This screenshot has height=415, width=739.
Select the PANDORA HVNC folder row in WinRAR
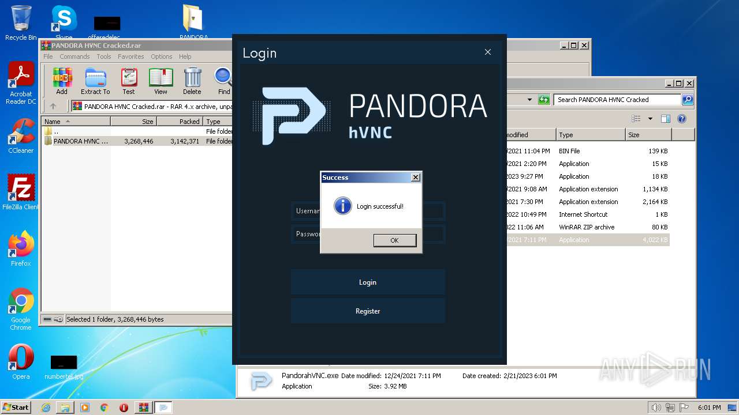click(137, 141)
